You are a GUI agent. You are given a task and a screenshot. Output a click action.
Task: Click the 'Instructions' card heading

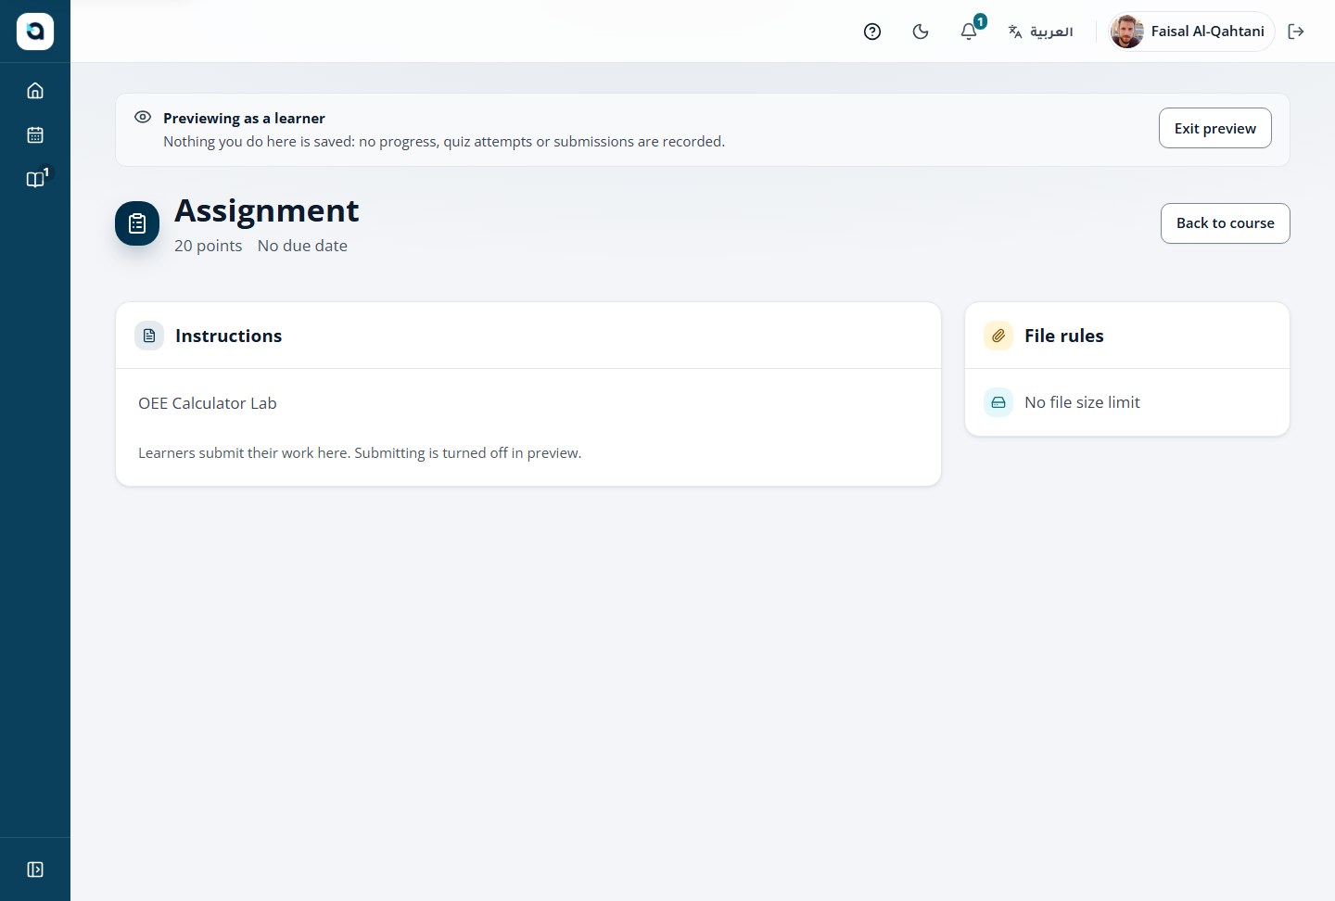click(x=228, y=336)
